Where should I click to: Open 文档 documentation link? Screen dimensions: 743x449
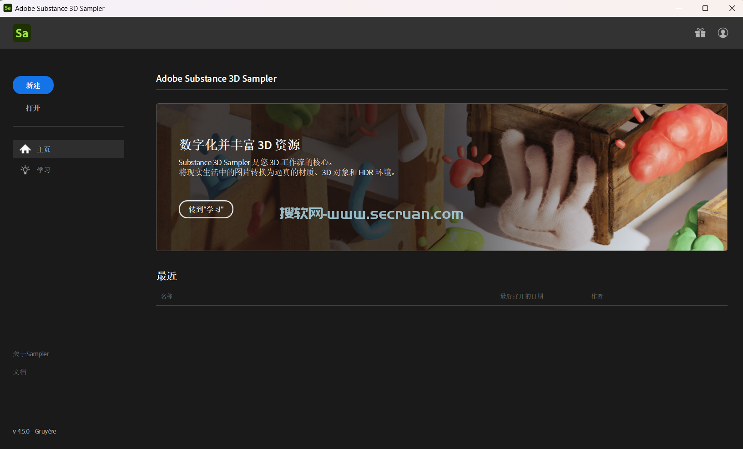20,372
